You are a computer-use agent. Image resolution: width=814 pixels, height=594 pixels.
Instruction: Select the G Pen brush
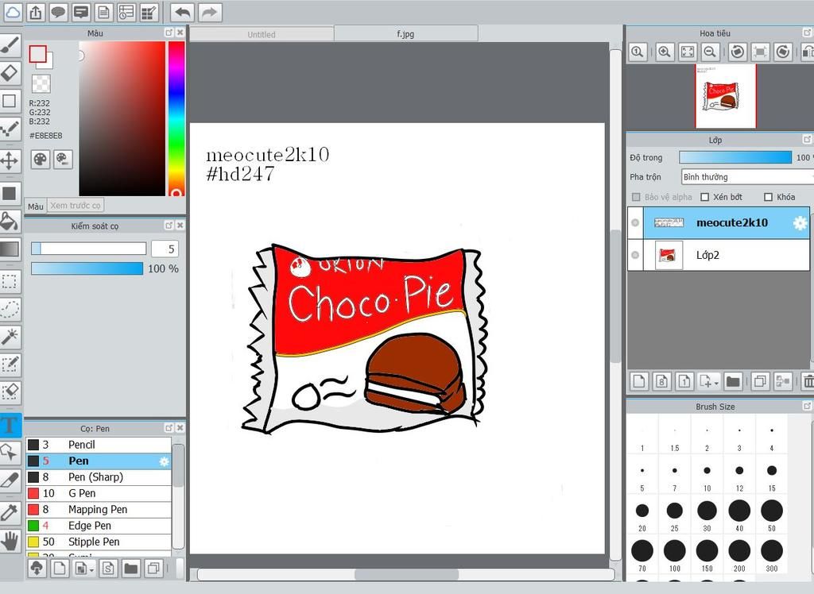99,493
